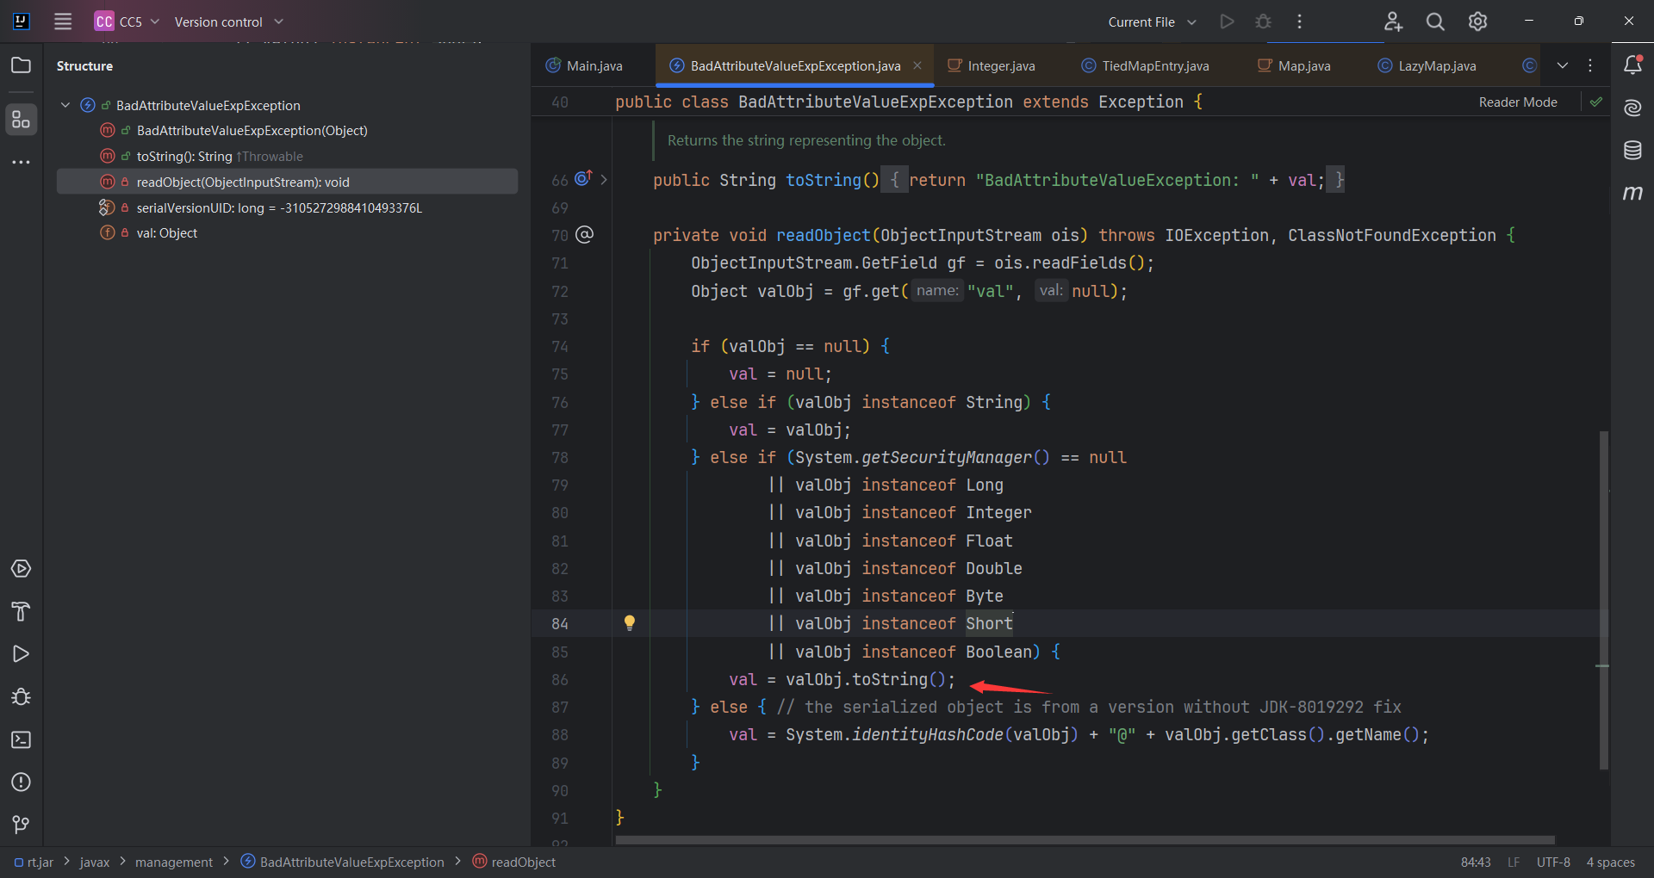Toggle Reader Mode

1518,102
